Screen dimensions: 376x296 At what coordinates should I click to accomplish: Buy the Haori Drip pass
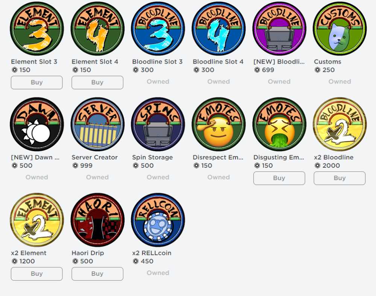click(x=97, y=274)
